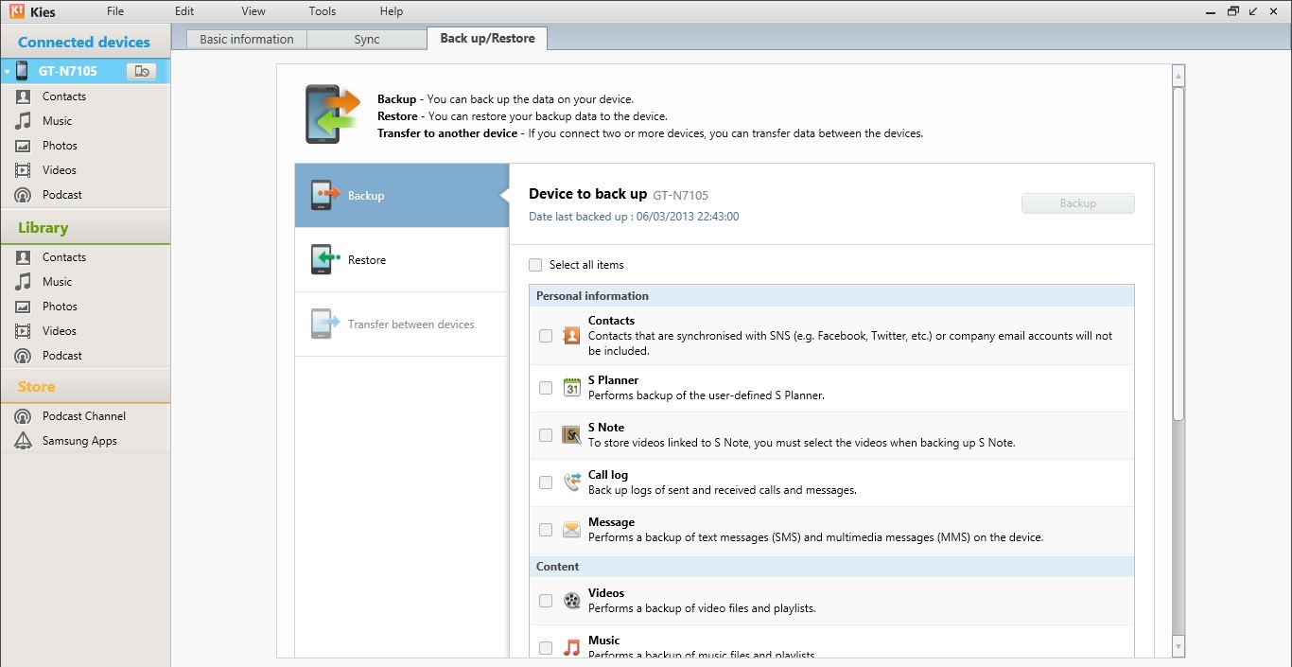Open Samsung Apps icon in Store
This screenshot has width=1292, height=667.
23,441
